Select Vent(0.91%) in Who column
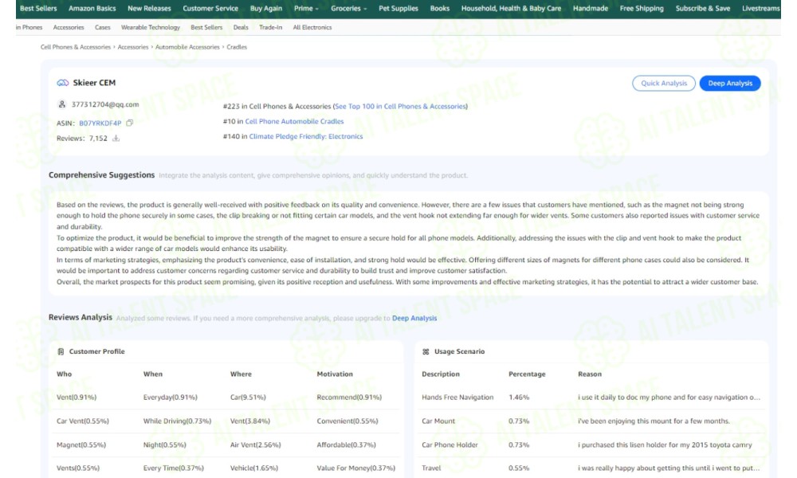Image resolution: width=797 pixels, height=478 pixels. tap(77, 398)
